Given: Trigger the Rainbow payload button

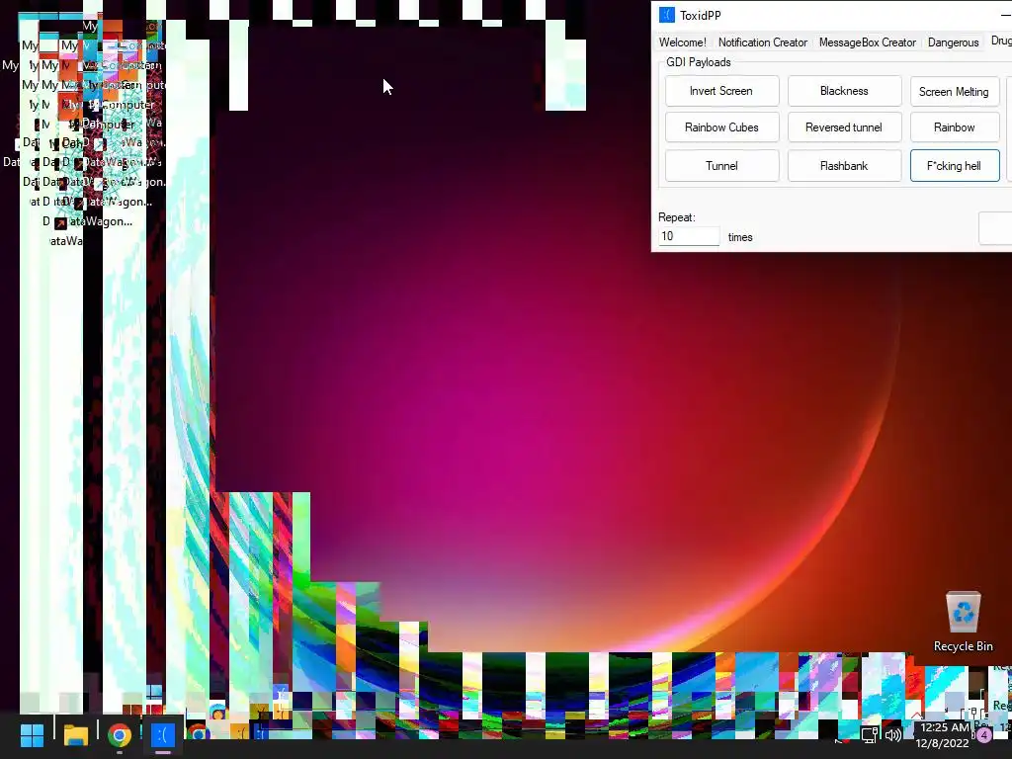Looking at the screenshot, I should [954, 127].
